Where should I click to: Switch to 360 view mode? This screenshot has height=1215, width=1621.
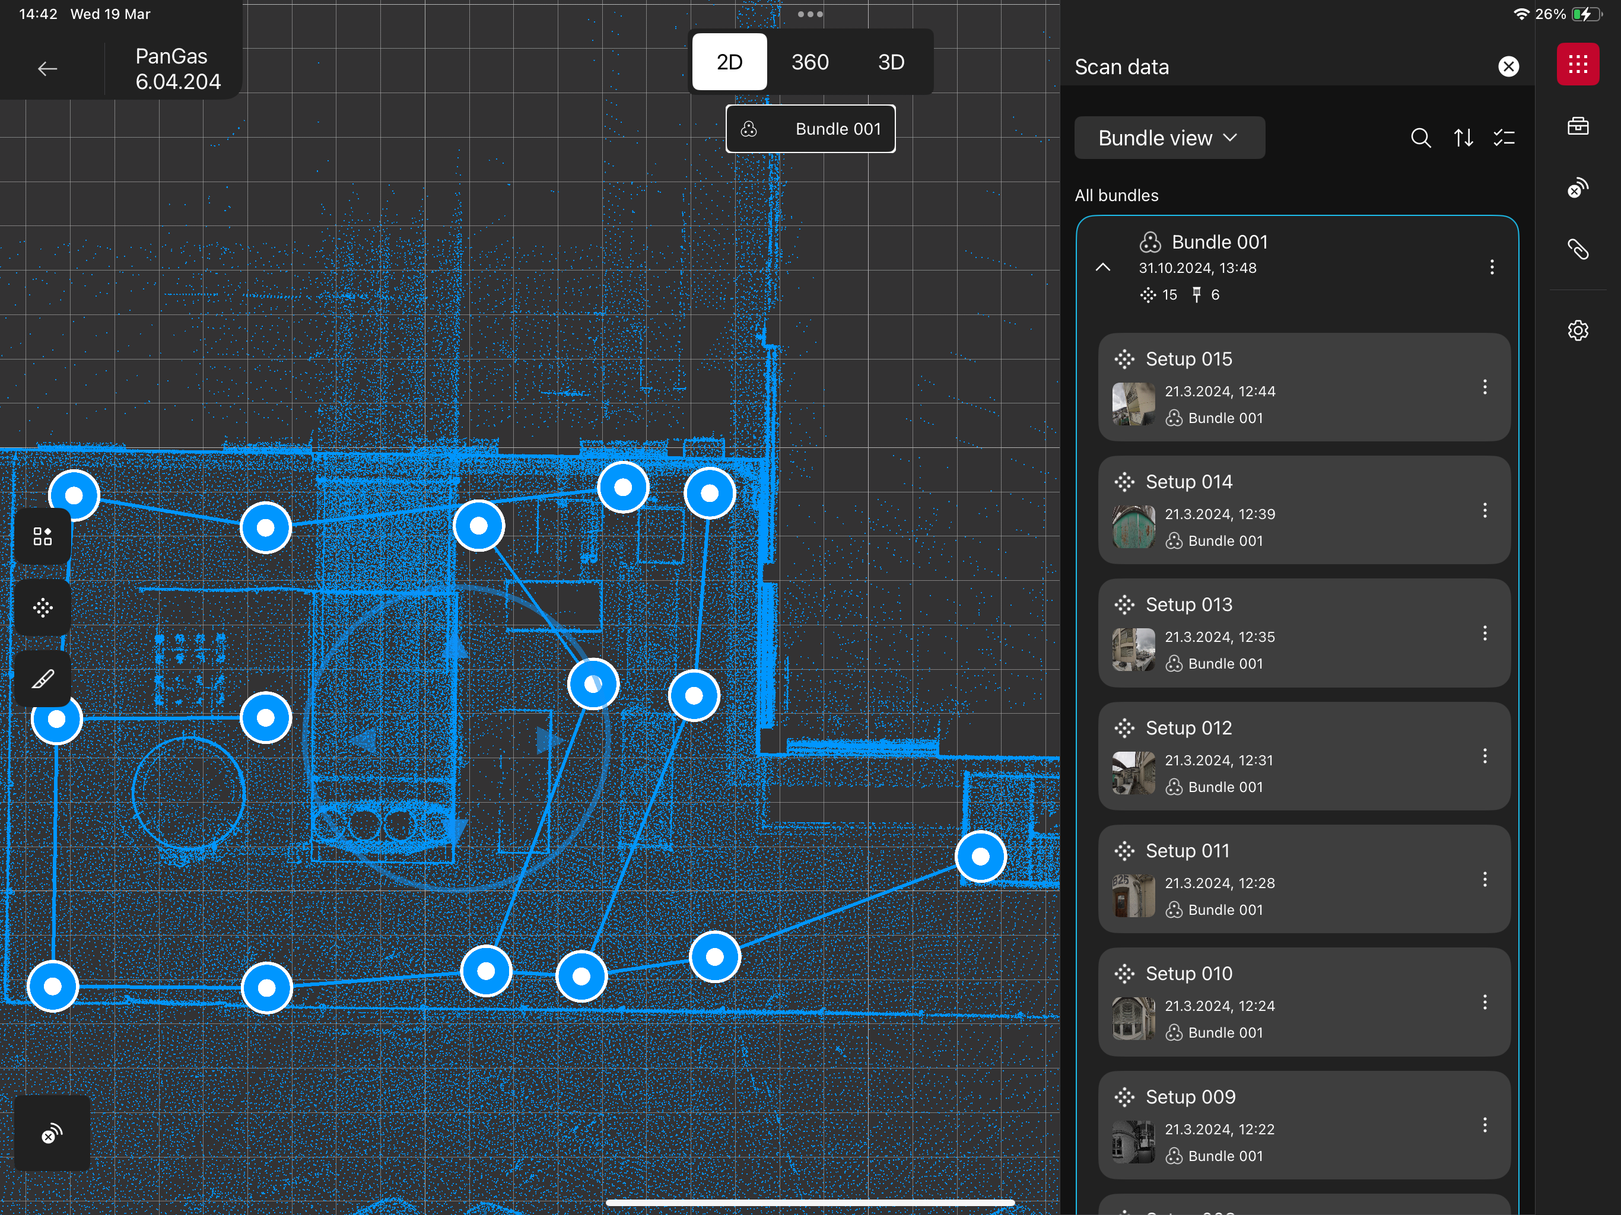click(810, 62)
